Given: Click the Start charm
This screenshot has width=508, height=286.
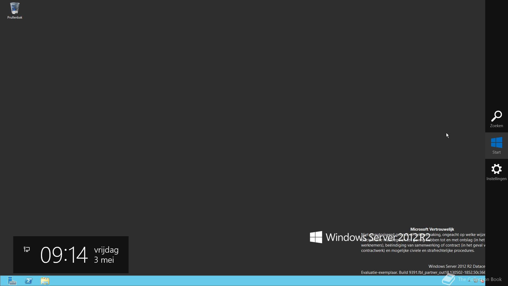Looking at the screenshot, I should click(496, 146).
